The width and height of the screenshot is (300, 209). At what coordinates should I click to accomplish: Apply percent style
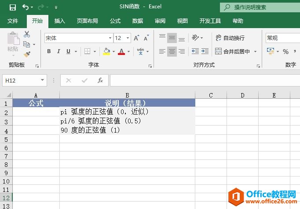[x=285, y=51]
